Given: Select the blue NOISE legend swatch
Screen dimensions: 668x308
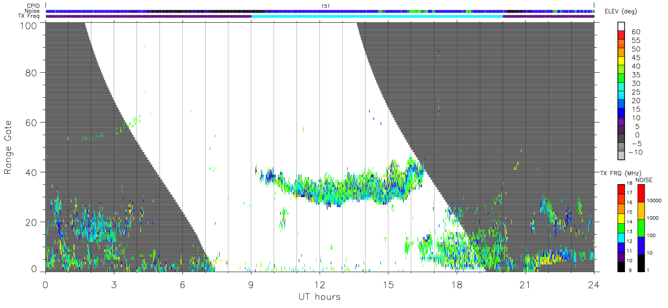Looking at the screenshot, I should point(641,246).
